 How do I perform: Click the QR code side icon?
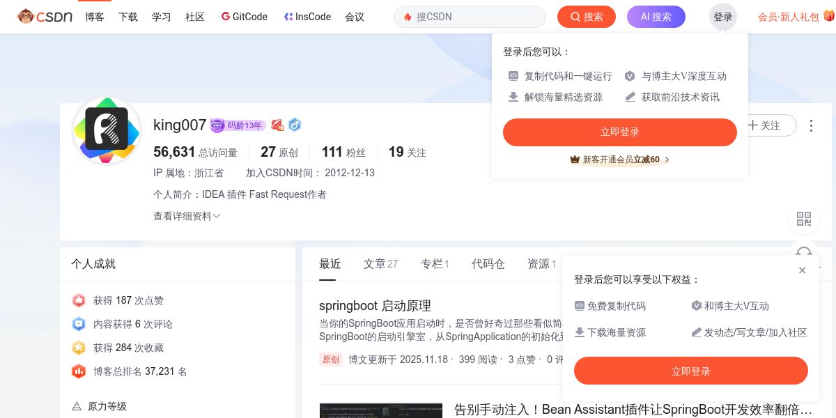pyautogui.click(x=804, y=219)
